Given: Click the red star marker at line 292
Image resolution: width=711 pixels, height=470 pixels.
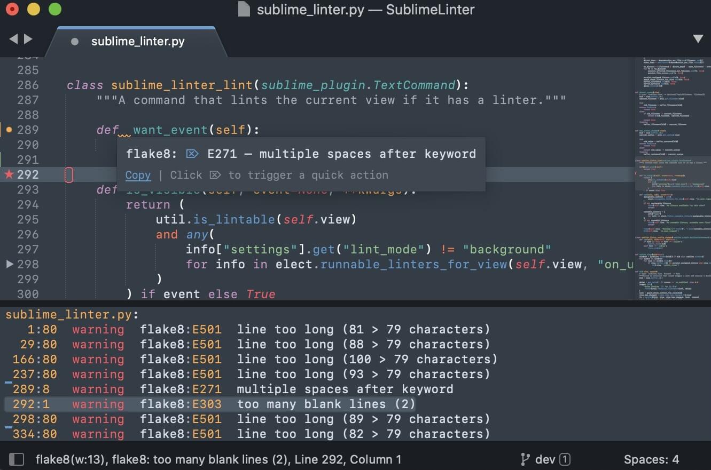Looking at the screenshot, I should point(9,174).
